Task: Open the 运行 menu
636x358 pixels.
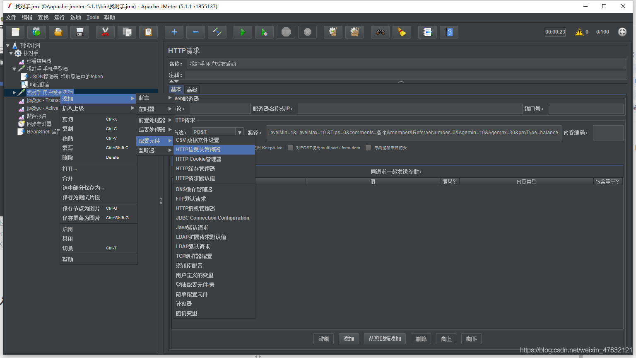Action: (x=59, y=17)
